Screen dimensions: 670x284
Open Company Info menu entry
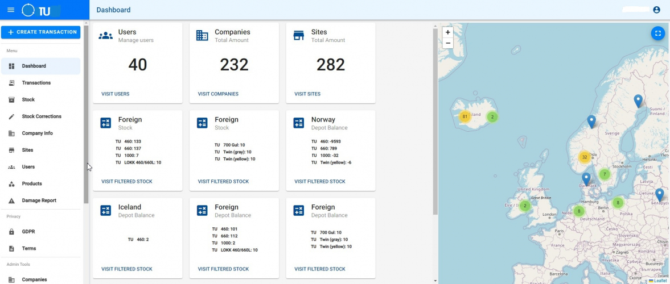[x=40, y=133]
